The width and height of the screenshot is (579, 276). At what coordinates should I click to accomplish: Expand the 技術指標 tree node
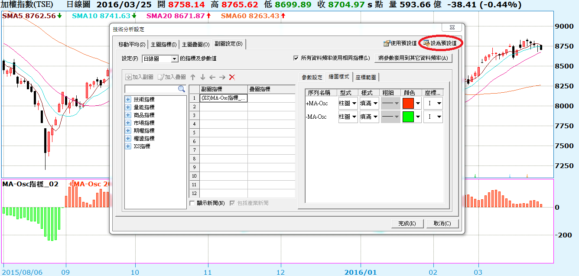(128, 100)
